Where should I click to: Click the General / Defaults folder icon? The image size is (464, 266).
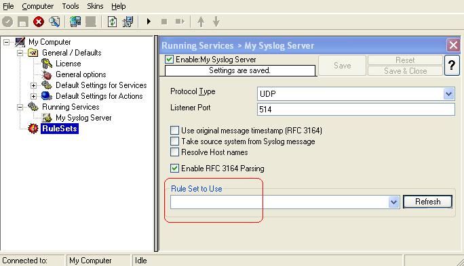pyautogui.click(x=33, y=53)
